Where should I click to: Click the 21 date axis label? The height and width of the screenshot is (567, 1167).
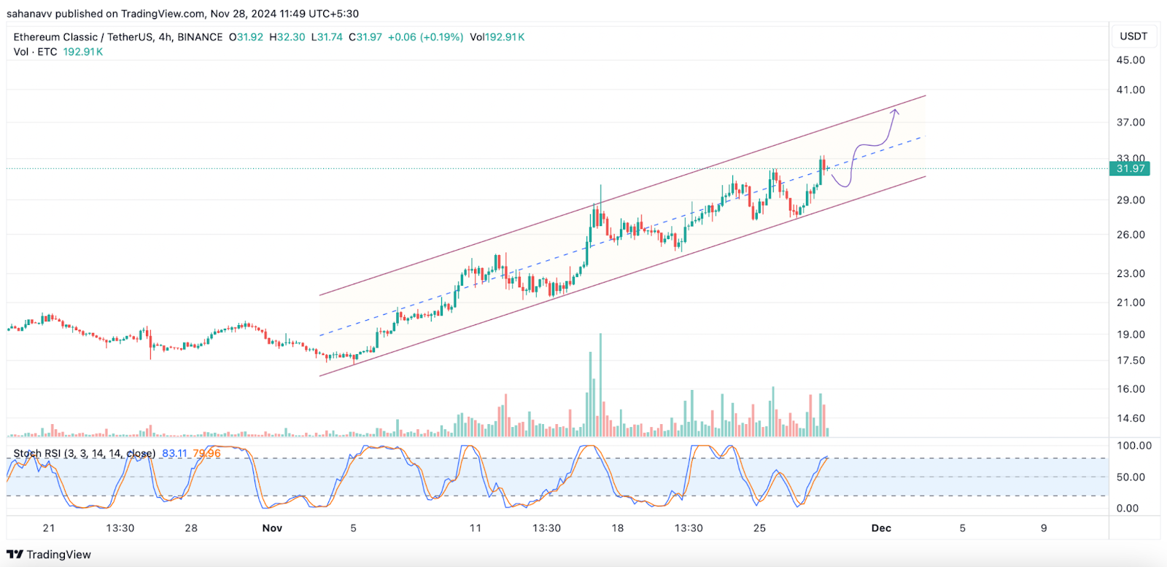coord(49,528)
